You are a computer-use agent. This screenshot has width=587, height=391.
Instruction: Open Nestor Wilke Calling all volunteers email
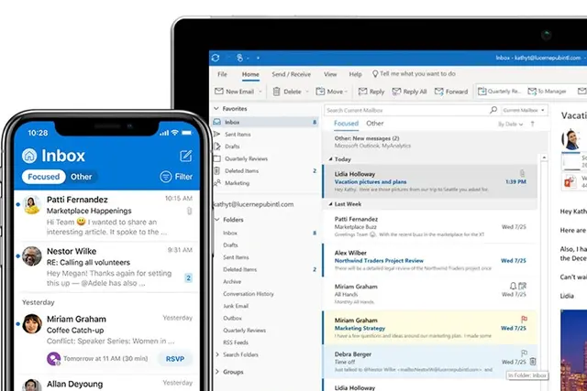coord(106,266)
